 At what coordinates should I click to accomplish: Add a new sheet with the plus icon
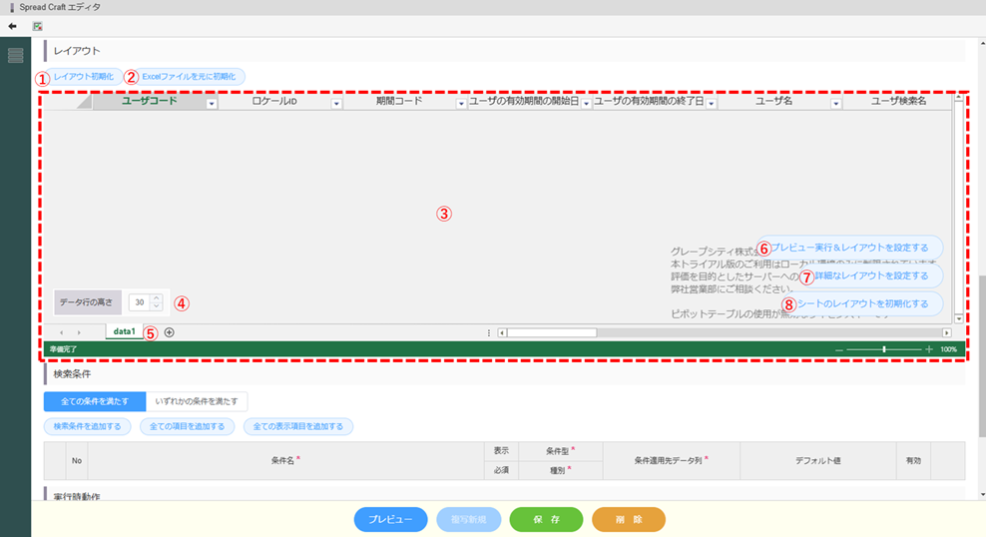pyautogui.click(x=169, y=332)
